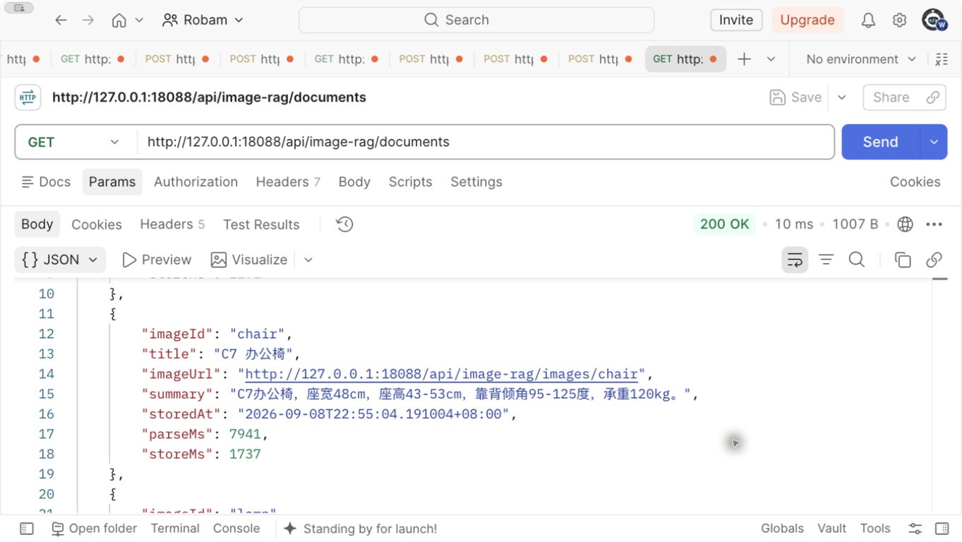Click the request URL input field
Image resolution: width=962 pixels, height=542 pixels.
[486, 142]
